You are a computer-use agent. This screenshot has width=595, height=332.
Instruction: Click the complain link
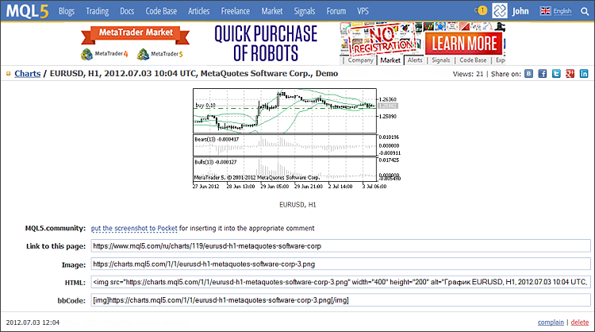pyautogui.click(x=551, y=322)
